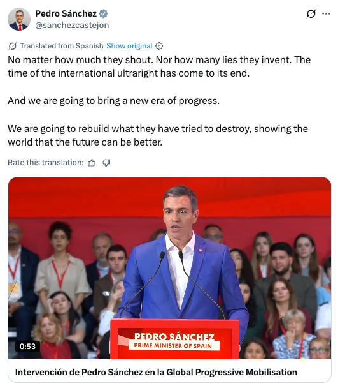Image resolution: width=338 pixels, height=388 pixels.
Task: Click the paragraph starting "We are going to rebuild"
Action: click(158, 135)
